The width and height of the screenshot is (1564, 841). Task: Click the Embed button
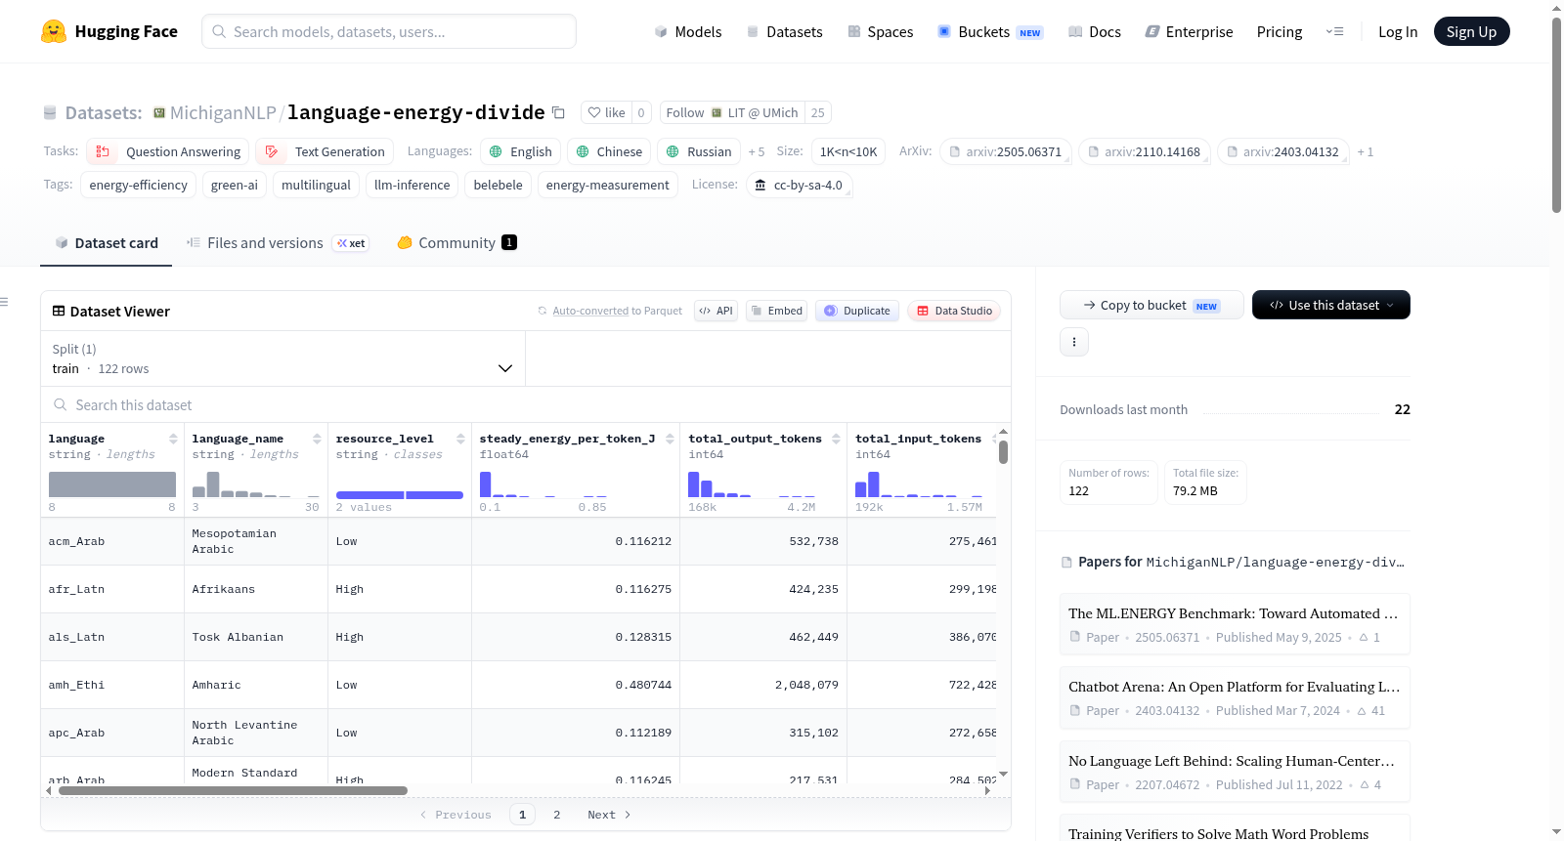point(777,311)
